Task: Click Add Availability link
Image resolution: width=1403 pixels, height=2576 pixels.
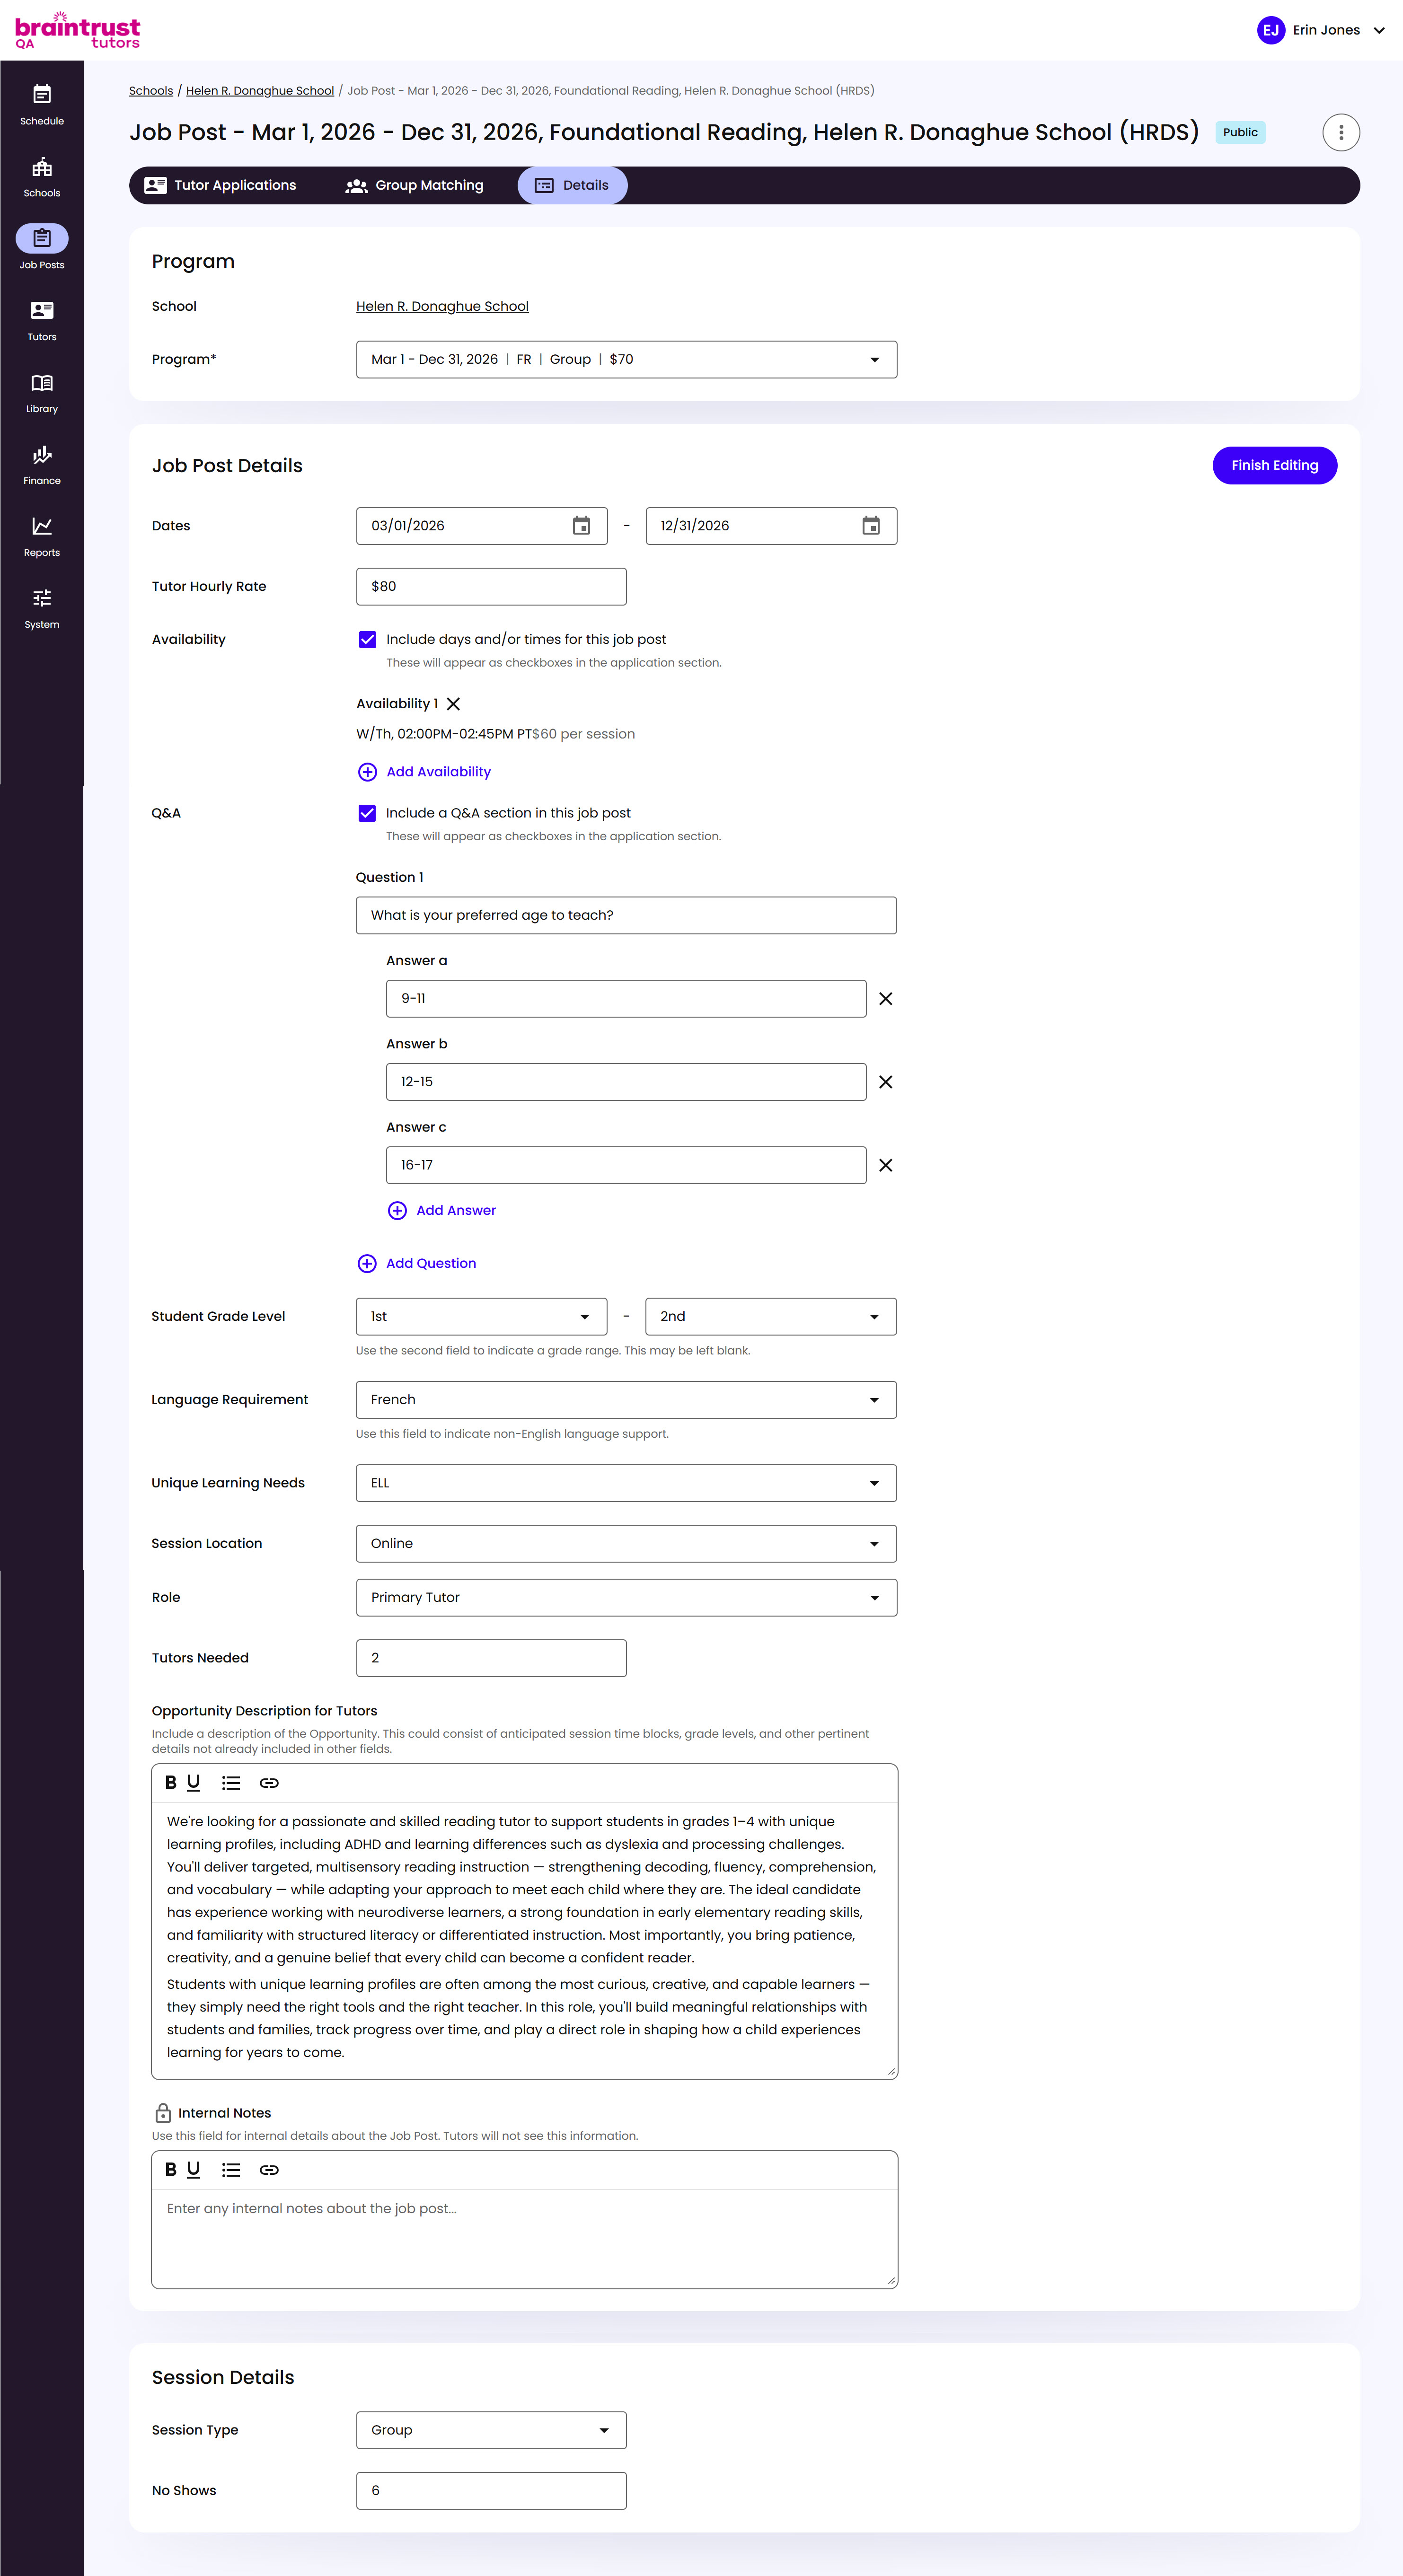Action: pyautogui.click(x=424, y=772)
